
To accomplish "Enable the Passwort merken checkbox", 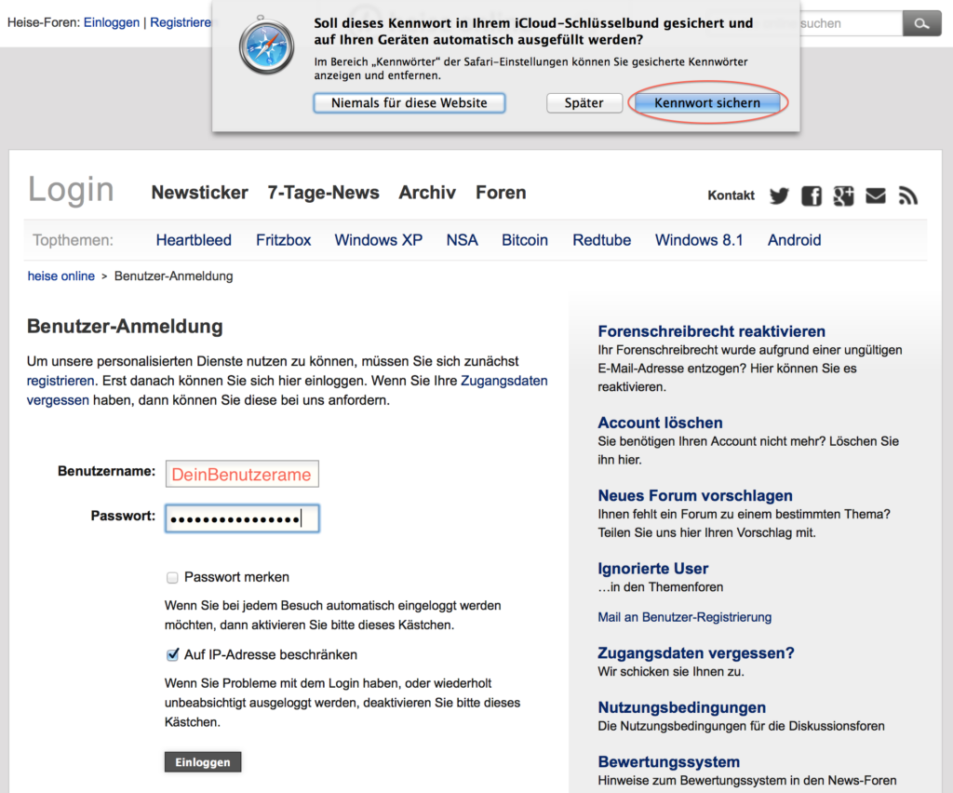I will [x=172, y=577].
